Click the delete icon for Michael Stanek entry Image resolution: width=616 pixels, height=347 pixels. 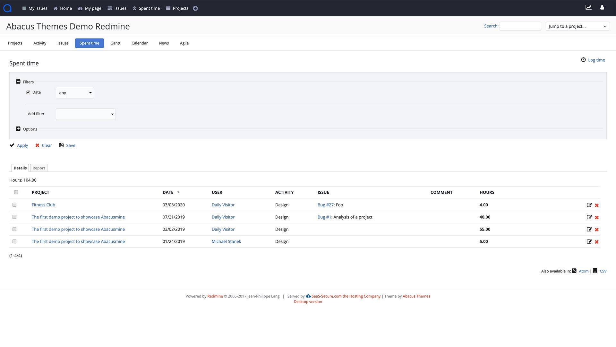(596, 242)
